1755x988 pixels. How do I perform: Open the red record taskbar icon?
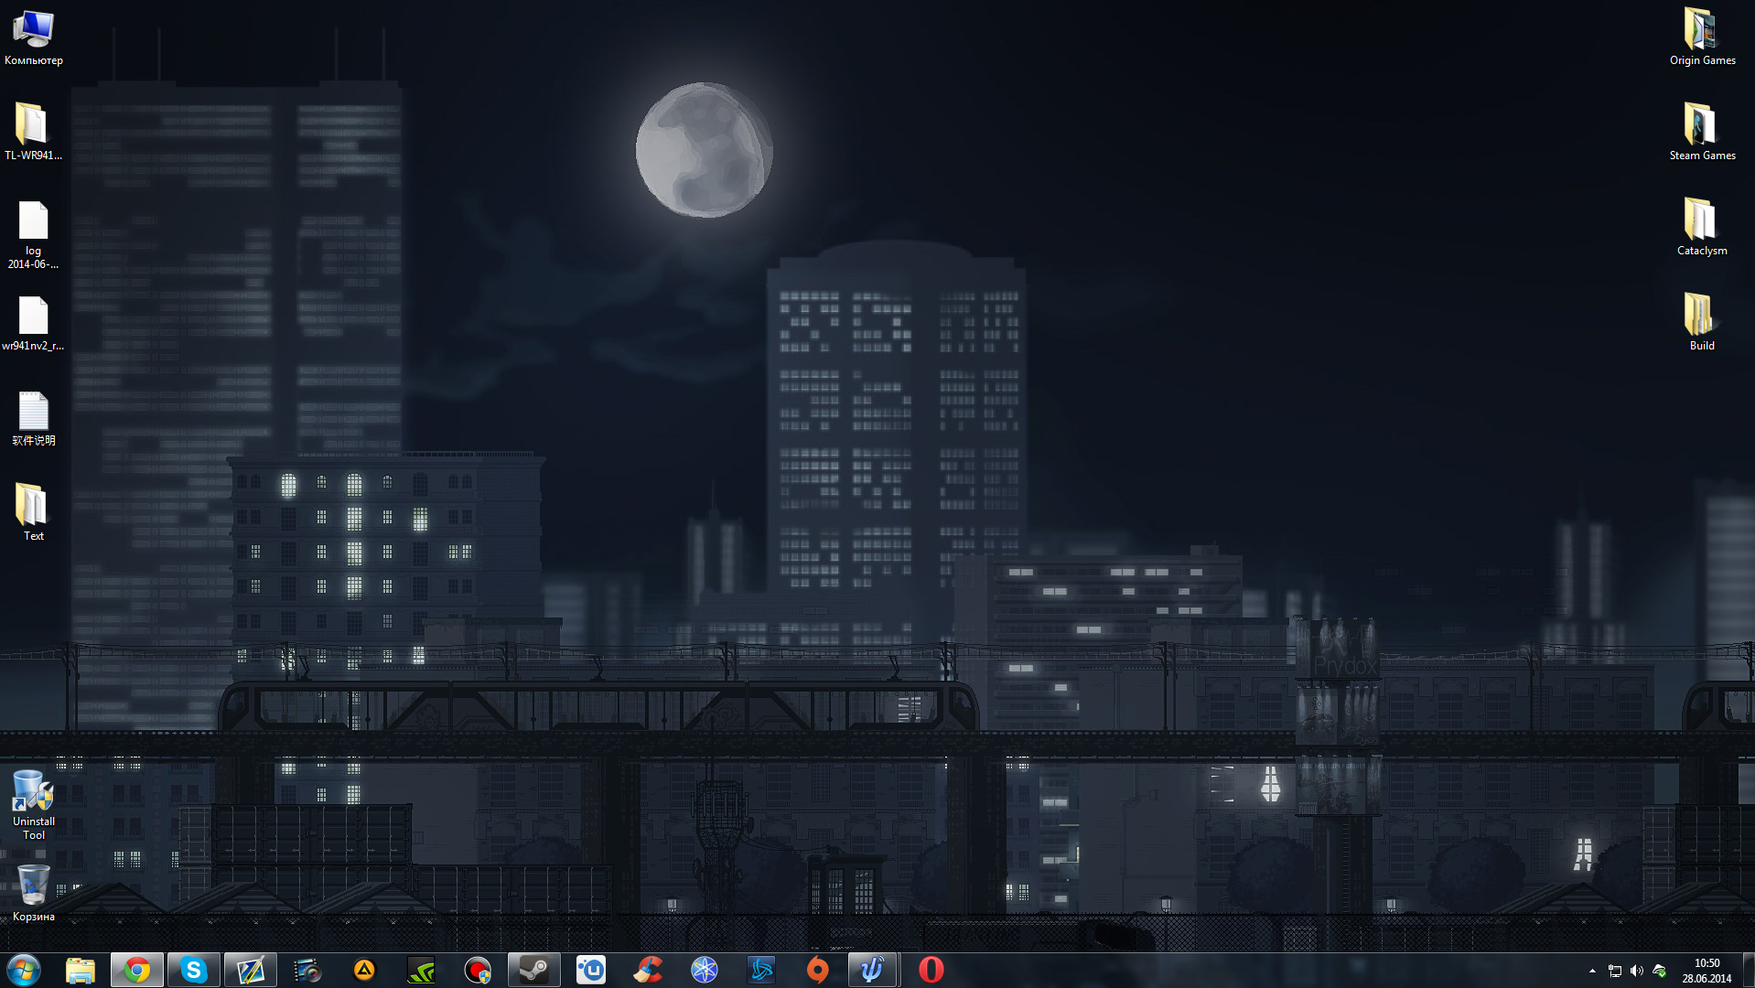[x=478, y=970]
